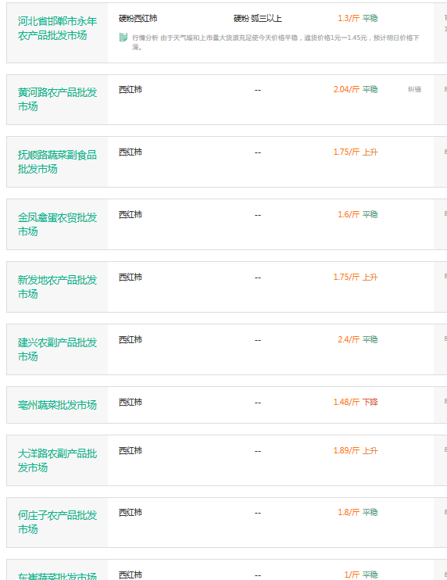
Task: Click the 2.4/斤 price at 建兴
Action: [x=349, y=339]
